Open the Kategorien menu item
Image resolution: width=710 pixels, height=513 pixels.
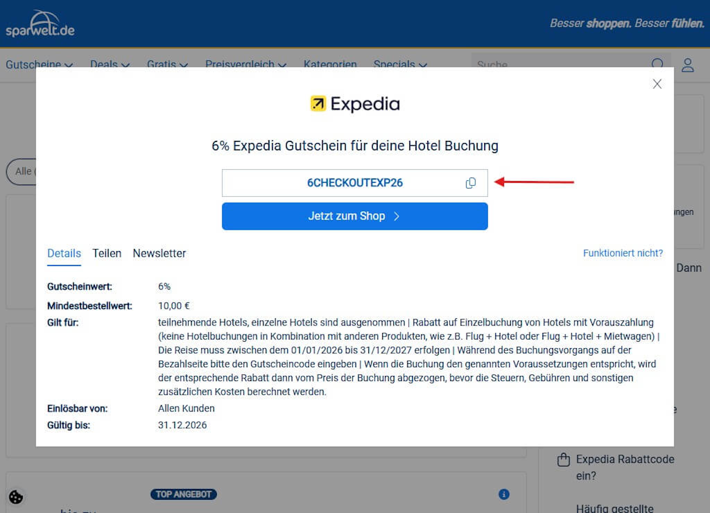(x=330, y=64)
